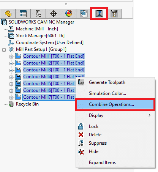Choose Combine Operations... menu entry
This screenshot has height=172, width=158.
pos(115,104)
